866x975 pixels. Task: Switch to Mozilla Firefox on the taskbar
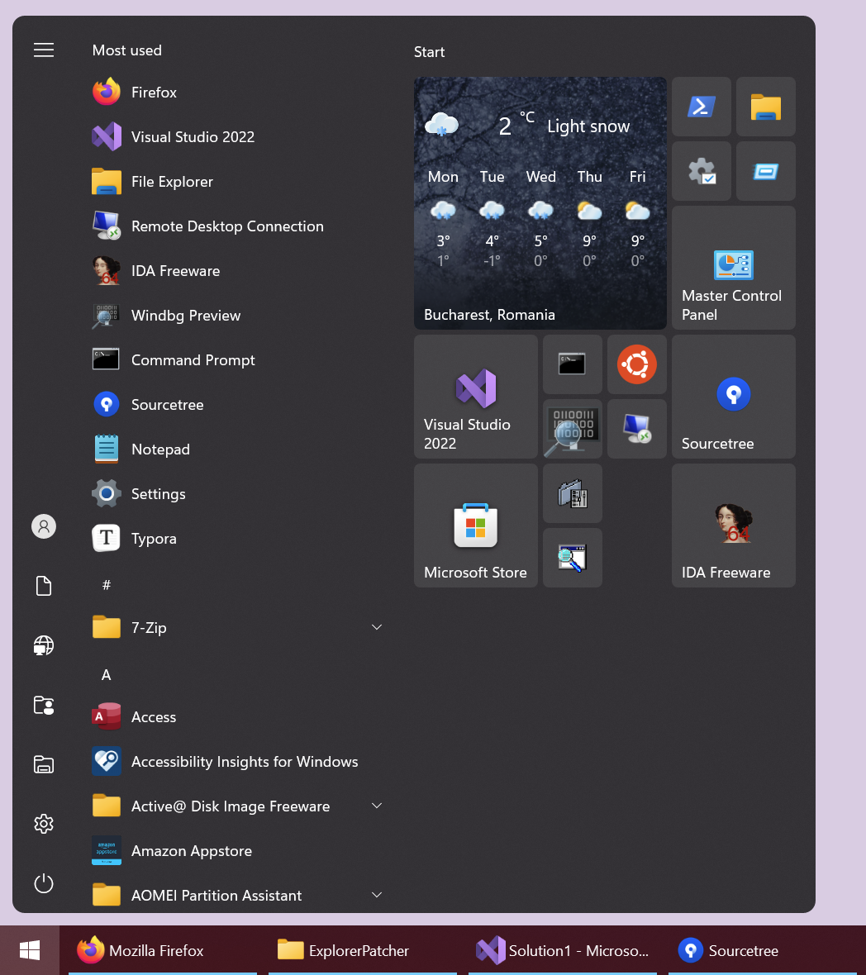click(163, 950)
